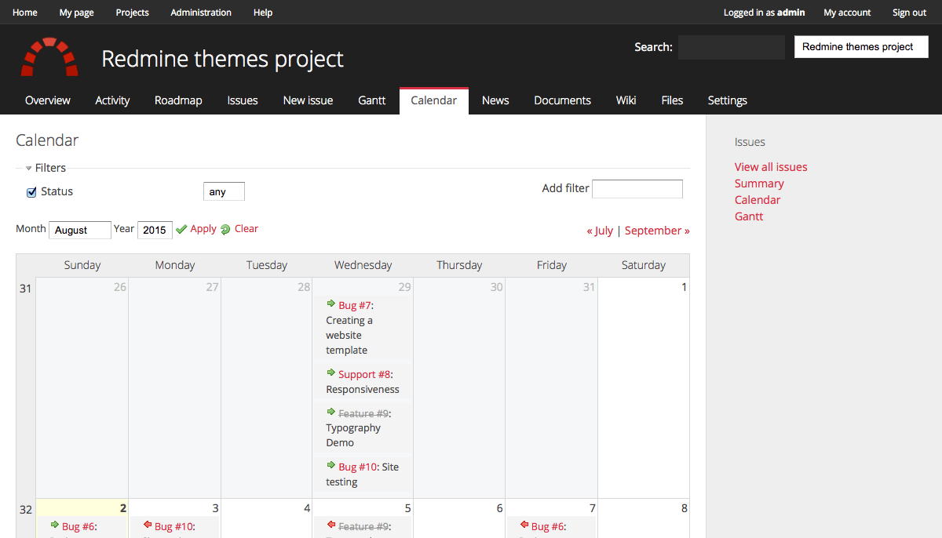Image resolution: width=942 pixels, height=538 pixels.
Task: Open the Wiki tab
Action: click(x=626, y=100)
